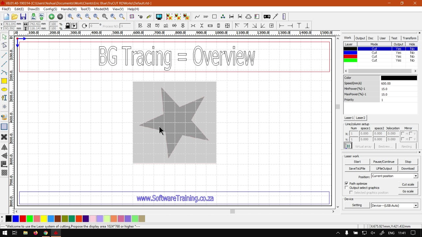Image resolution: width=422 pixels, height=237 pixels.
Task: Click the preview monitor icon
Action: (x=159, y=17)
